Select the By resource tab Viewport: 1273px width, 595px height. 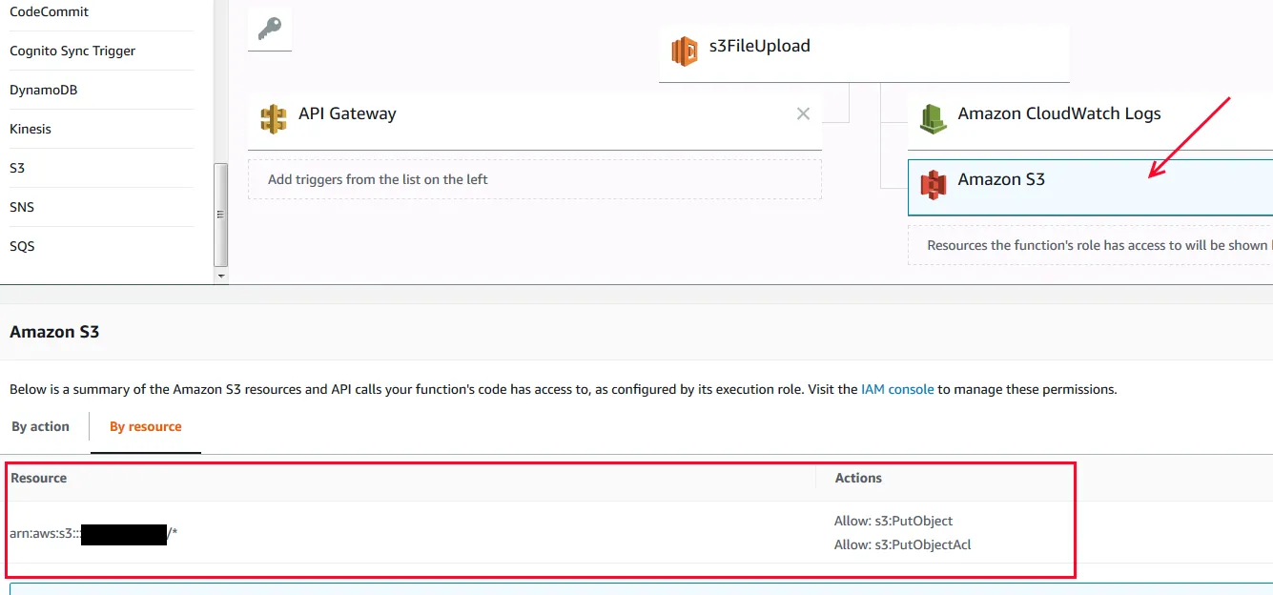coord(145,426)
